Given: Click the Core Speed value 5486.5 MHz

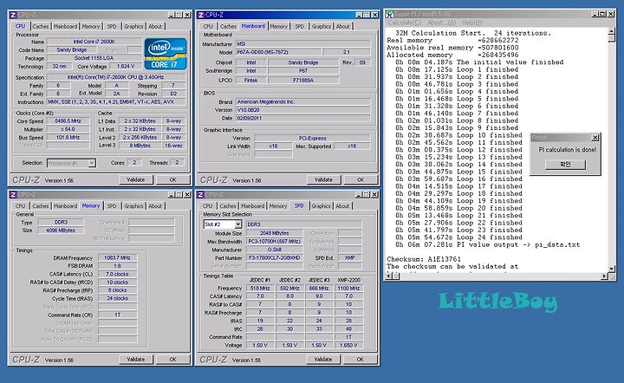Looking at the screenshot, I should coord(68,121).
